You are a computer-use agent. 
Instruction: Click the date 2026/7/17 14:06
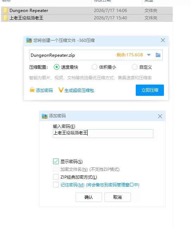110,11
